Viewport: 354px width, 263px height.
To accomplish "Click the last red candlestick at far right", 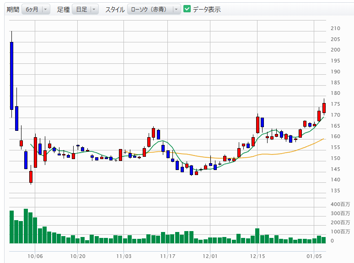I will click(x=324, y=108).
